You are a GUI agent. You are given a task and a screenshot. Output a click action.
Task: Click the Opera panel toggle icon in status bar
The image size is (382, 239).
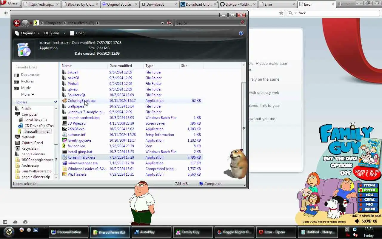(5, 222)
